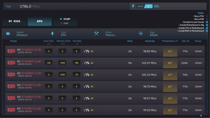Click the START mining button
Screen dimensions: 210x118
[65, 19]
